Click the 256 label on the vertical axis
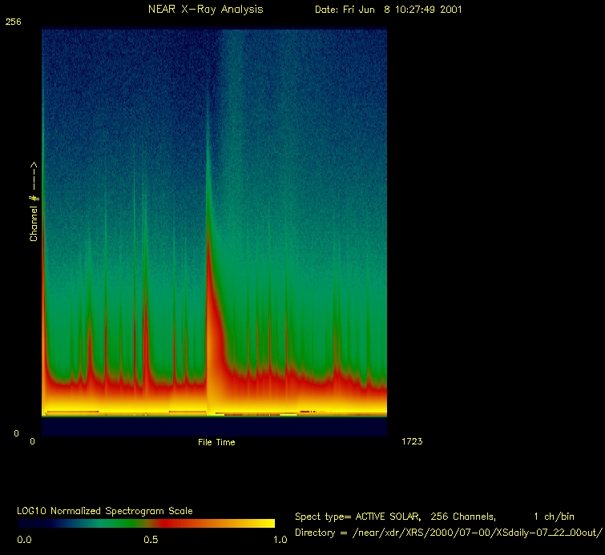 [x=13, y=22]
